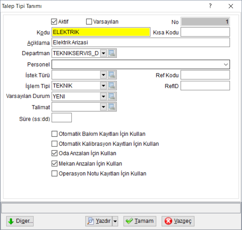The image size is (242, 230).
Task: Untick Mekan Arızaları İçin Kullan
Action: click(54, 164)
